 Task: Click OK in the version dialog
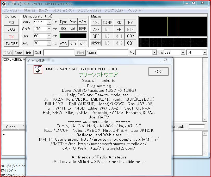tap(158, 71)
